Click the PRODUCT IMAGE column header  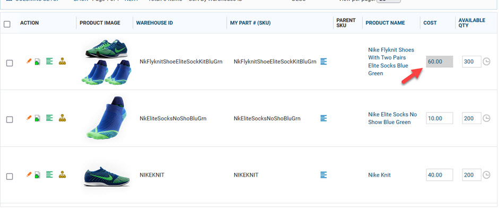coord(100,23)
